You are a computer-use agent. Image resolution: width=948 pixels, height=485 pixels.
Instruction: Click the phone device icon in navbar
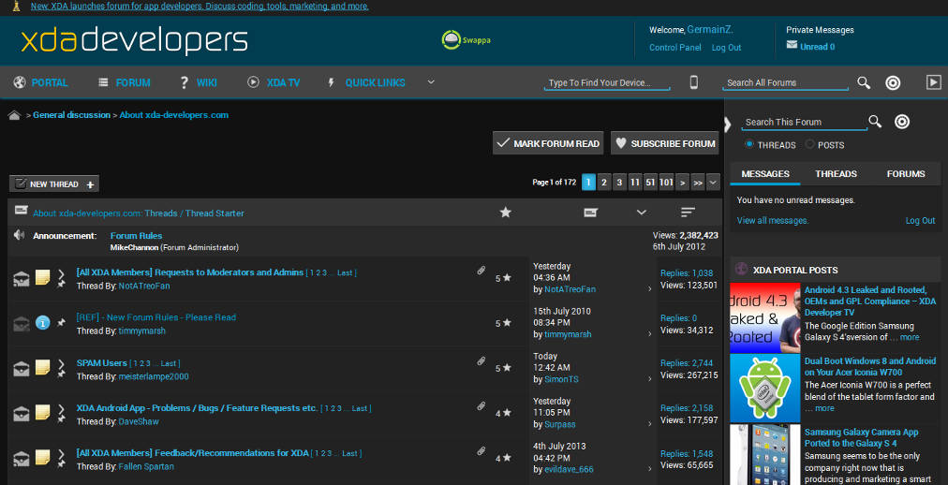pos(694,82)
